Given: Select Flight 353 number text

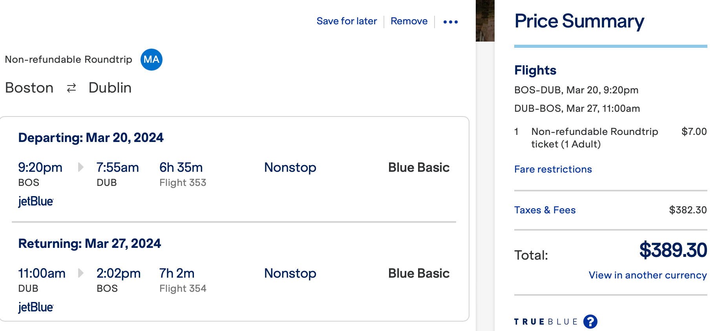Looking at the screenshot, I should [183, 183].
